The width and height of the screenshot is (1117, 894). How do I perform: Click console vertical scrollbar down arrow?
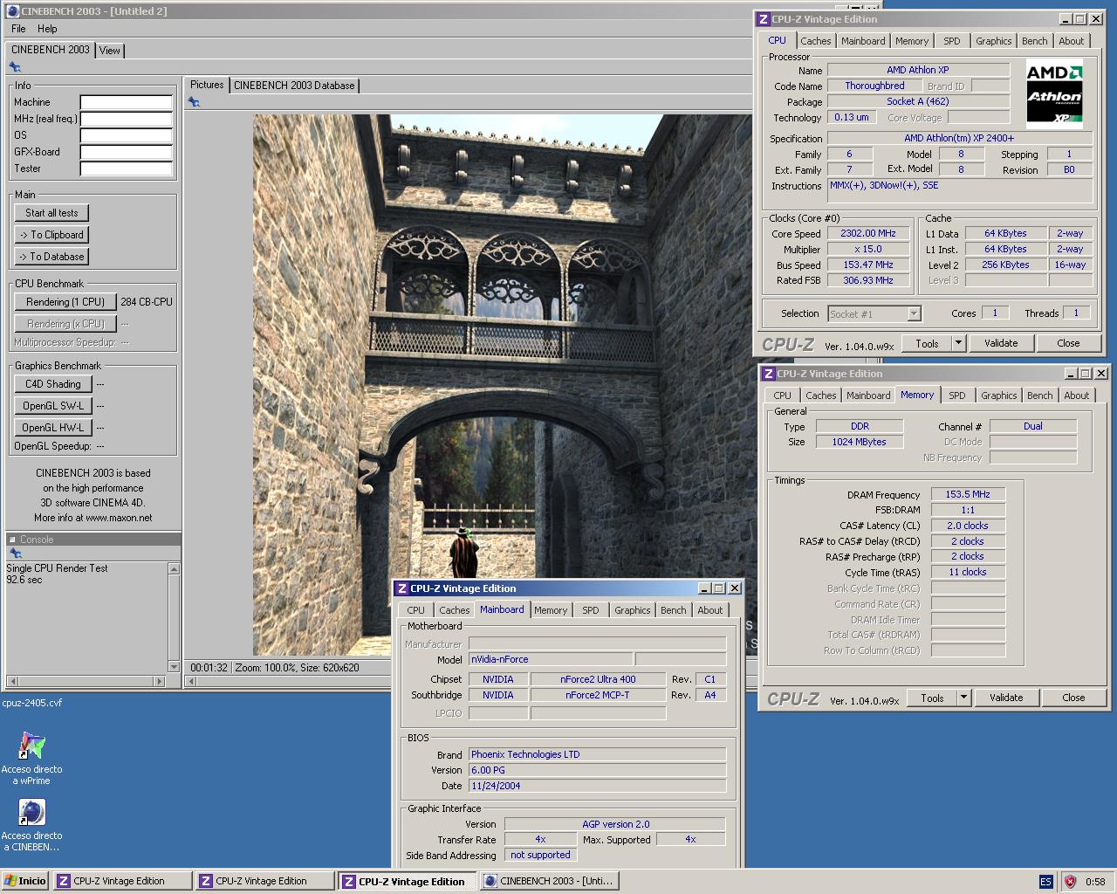click(174, 667)
